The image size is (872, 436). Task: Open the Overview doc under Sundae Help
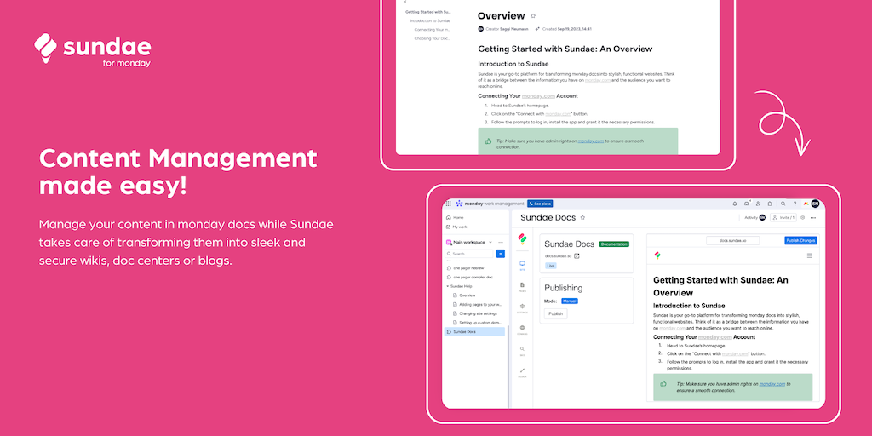464,295
